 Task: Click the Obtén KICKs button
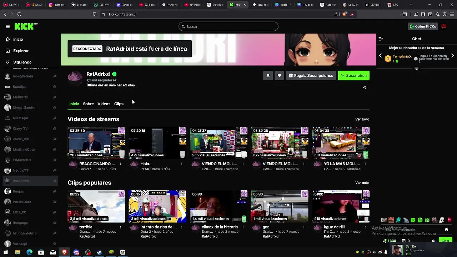point(423,26)
